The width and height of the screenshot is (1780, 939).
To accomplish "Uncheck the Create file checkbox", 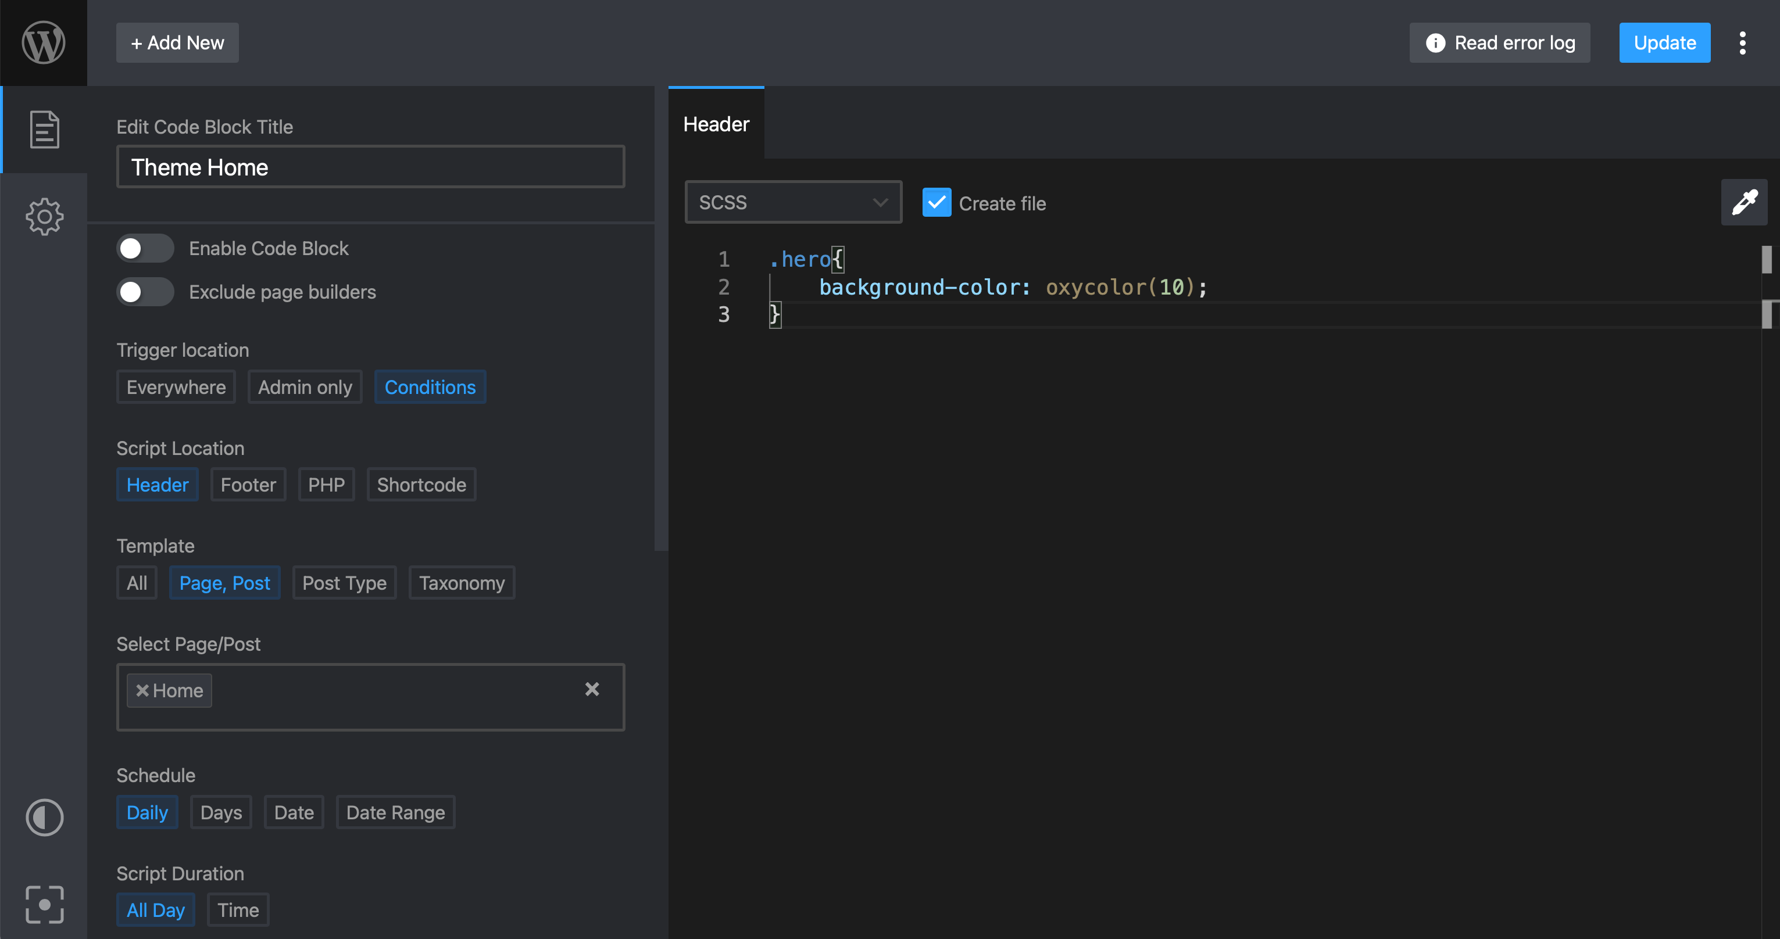I will (x=937, y=202).
